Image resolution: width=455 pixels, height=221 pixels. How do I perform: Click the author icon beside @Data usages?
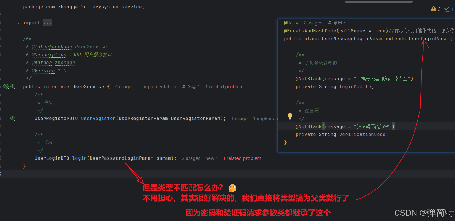tap(330, 23)
